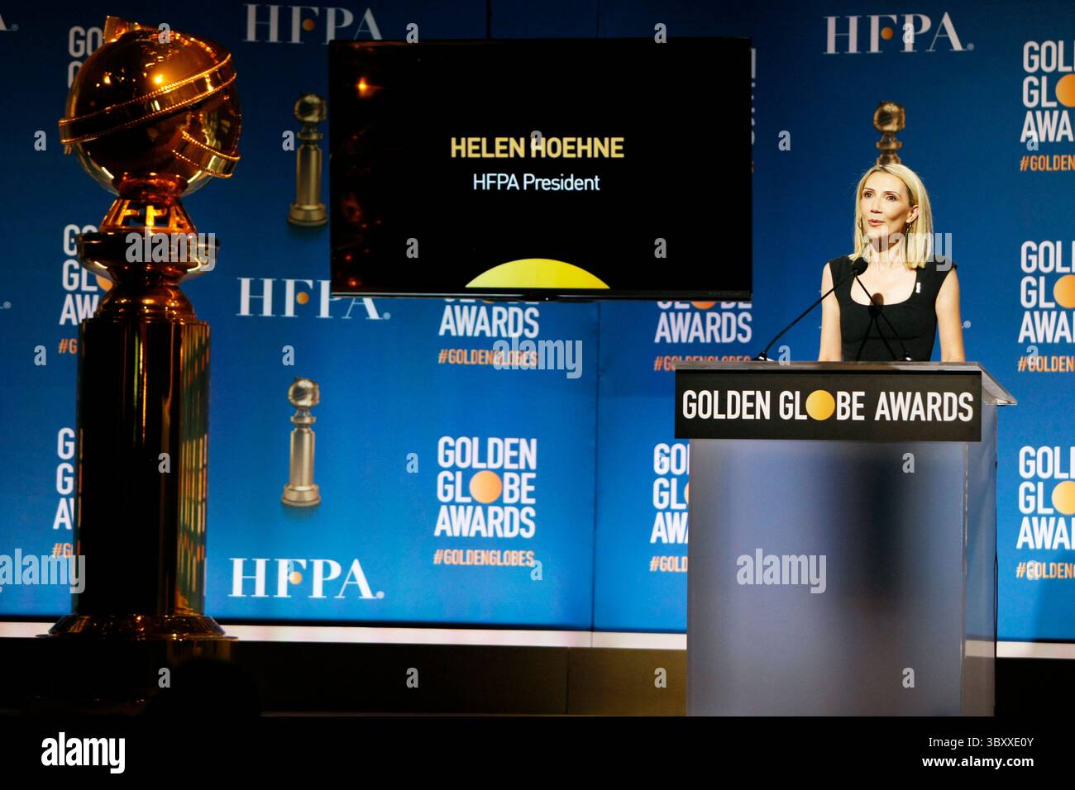Click the small trophy graphic beside center awards logo
The image size is (1075, 790).
coord(301,442)
